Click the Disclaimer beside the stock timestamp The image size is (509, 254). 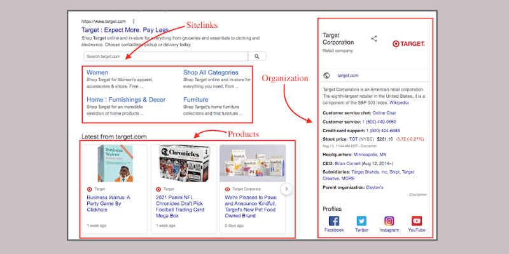coord(368,146)
